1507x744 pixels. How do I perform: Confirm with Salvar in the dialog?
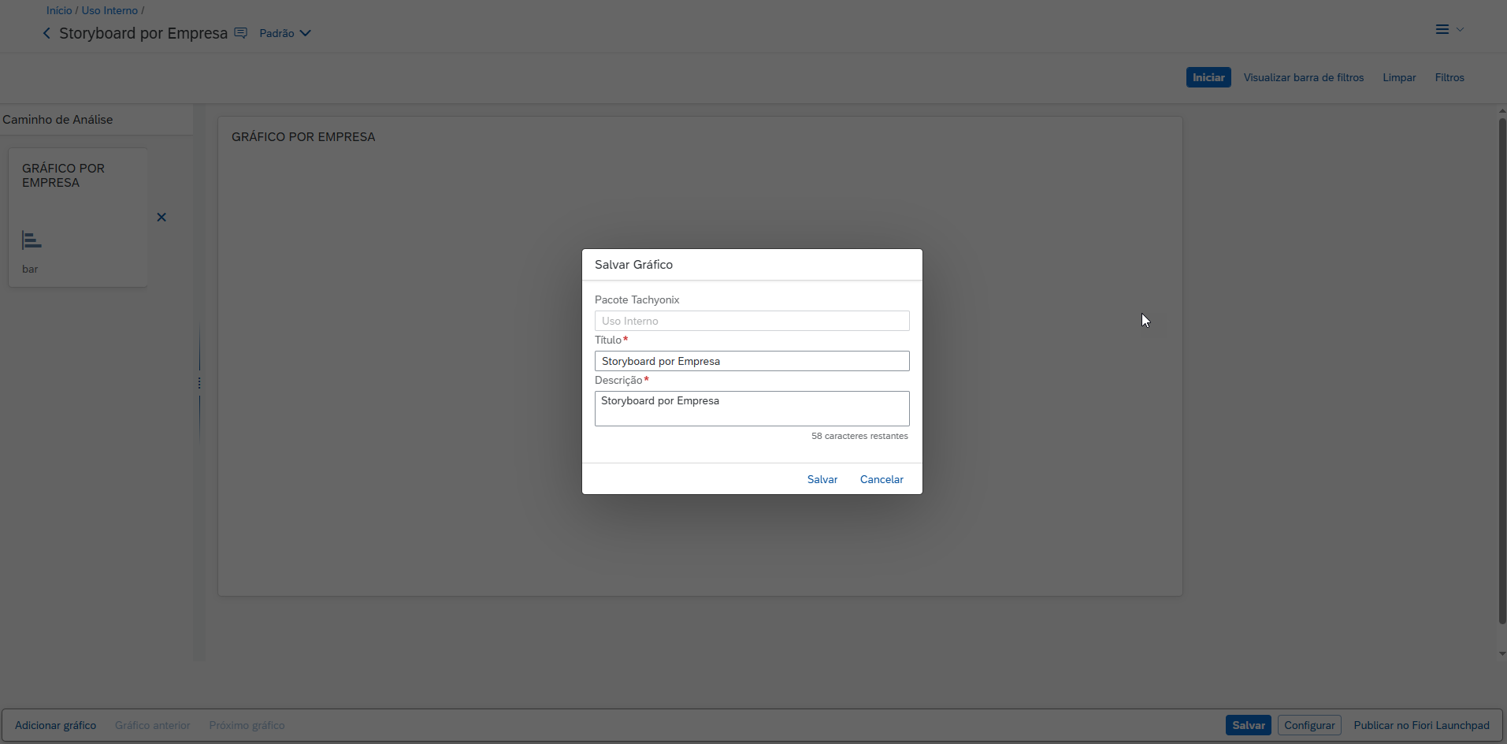tap(822, 479)
